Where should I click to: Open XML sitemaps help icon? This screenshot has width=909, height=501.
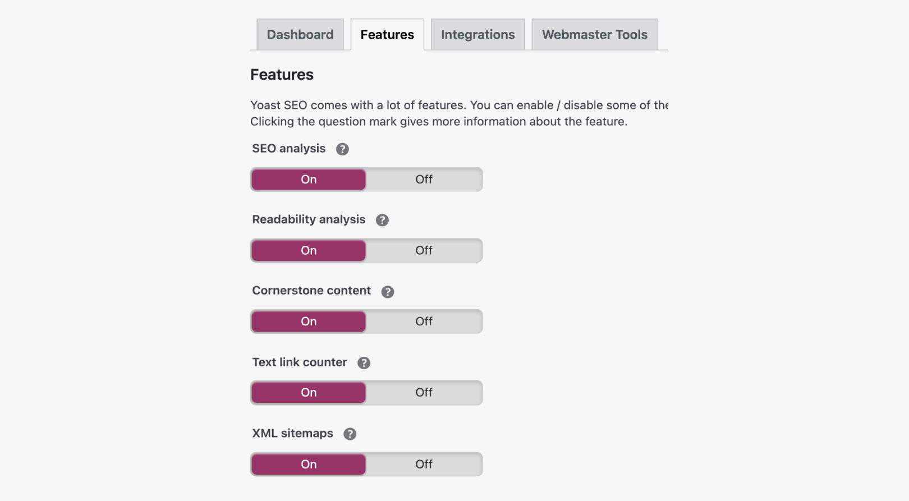(x=350, y=434)
